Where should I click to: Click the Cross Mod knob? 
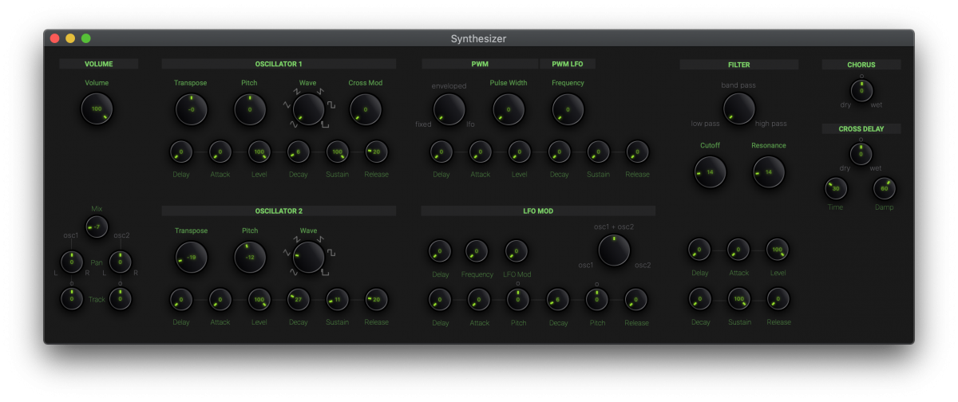coord(366,109)
